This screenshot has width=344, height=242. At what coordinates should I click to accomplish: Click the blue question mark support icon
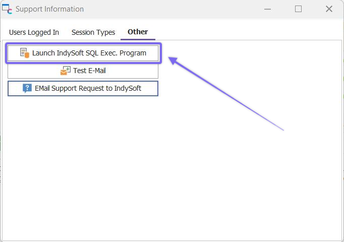[x=27, y=88]
